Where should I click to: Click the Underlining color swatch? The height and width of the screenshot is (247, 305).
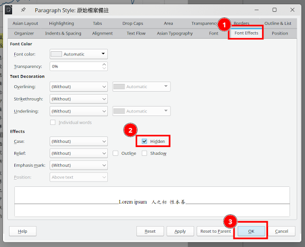pos(119,111)
